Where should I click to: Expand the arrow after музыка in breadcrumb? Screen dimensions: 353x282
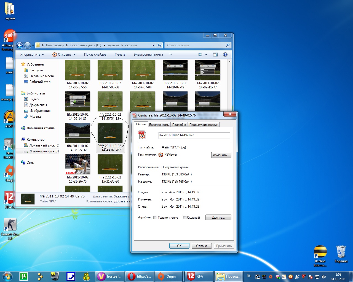122,45
